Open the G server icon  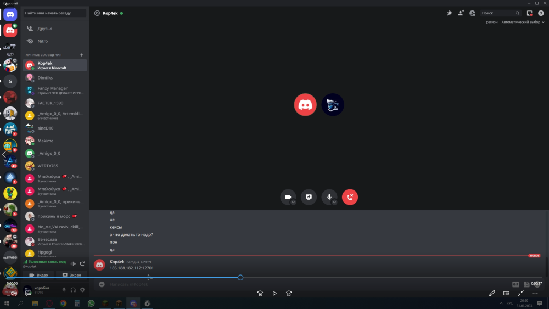click(x=10, y=81)
